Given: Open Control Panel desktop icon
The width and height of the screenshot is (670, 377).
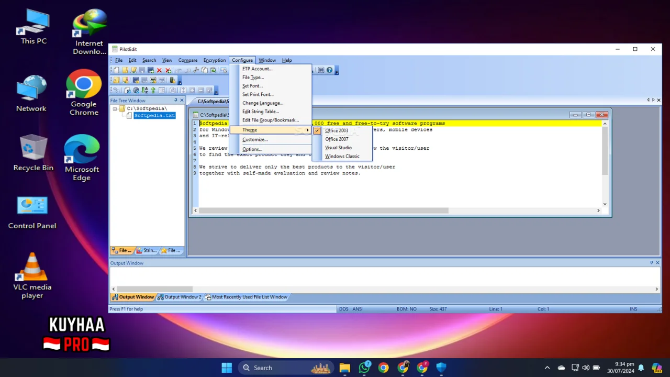Looking at the screenshot, I should 32,213.
